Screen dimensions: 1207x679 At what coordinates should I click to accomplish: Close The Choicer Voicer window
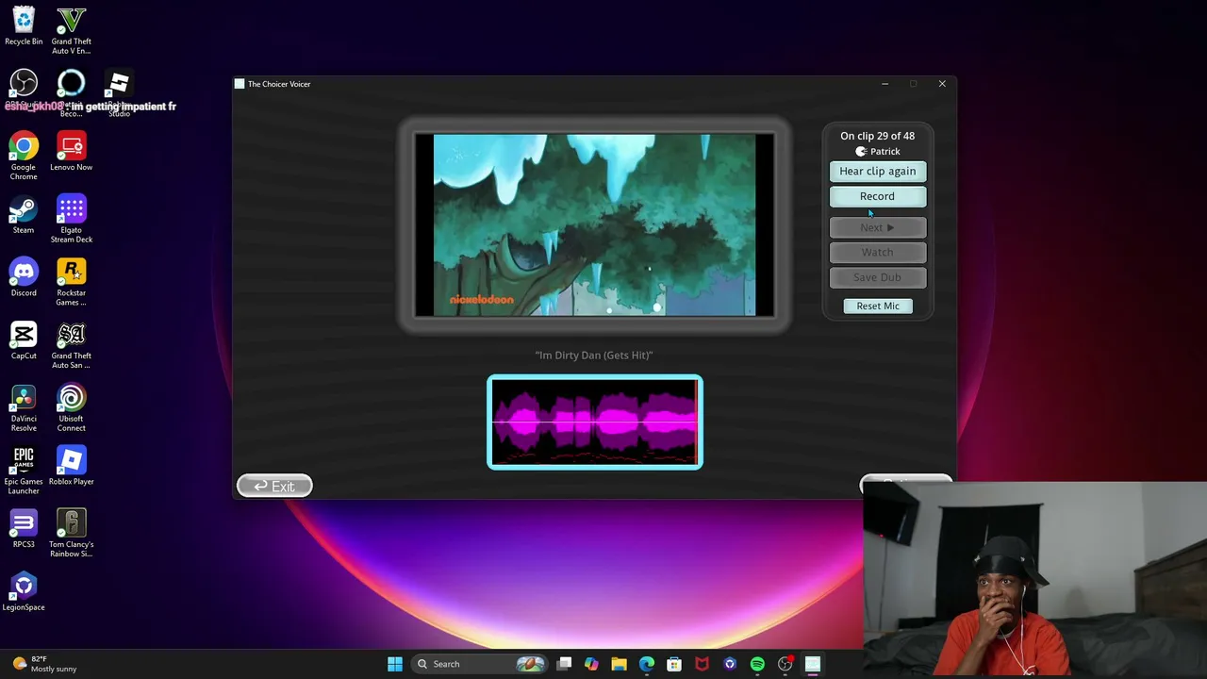click(x=941, y=84)
